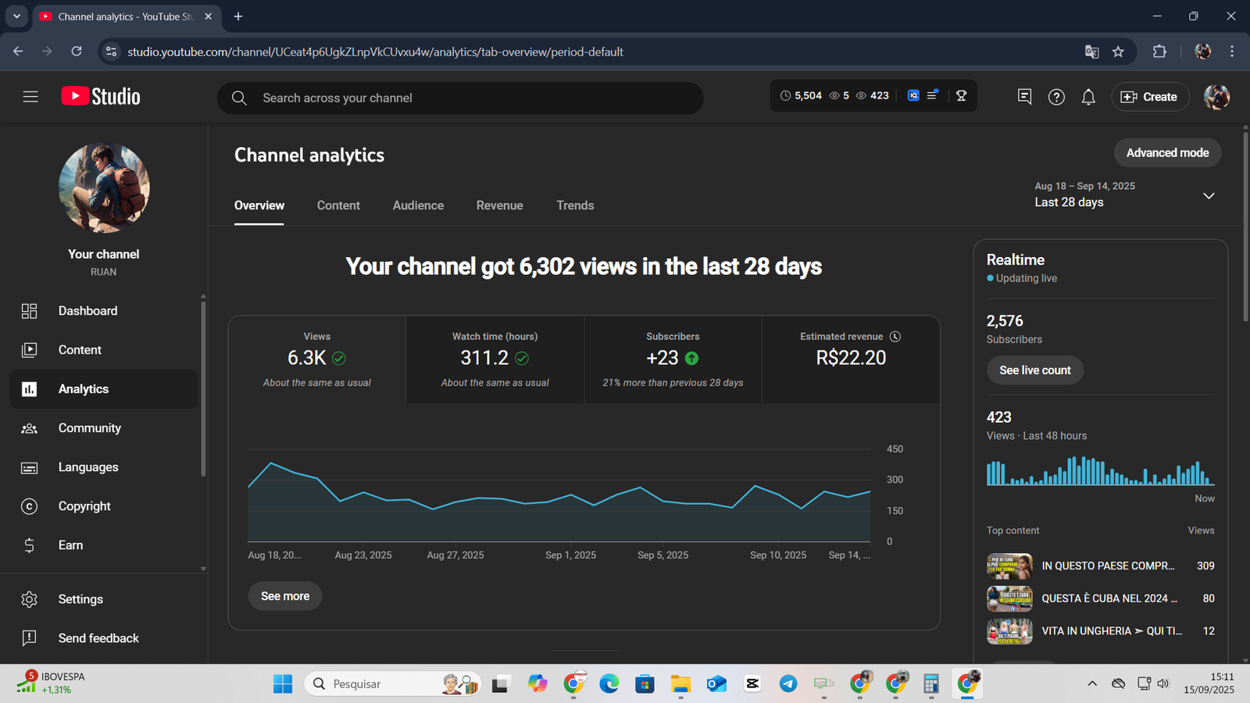Select the Subscribers metric card
1250x703 pixels.
pos(673,359)
